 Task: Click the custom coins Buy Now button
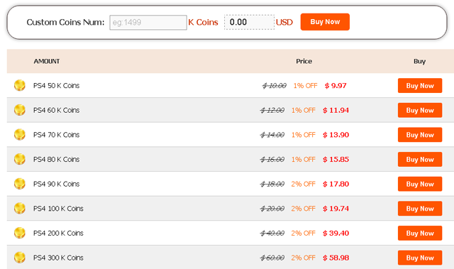pyautogui.click(x=325, y=22)
